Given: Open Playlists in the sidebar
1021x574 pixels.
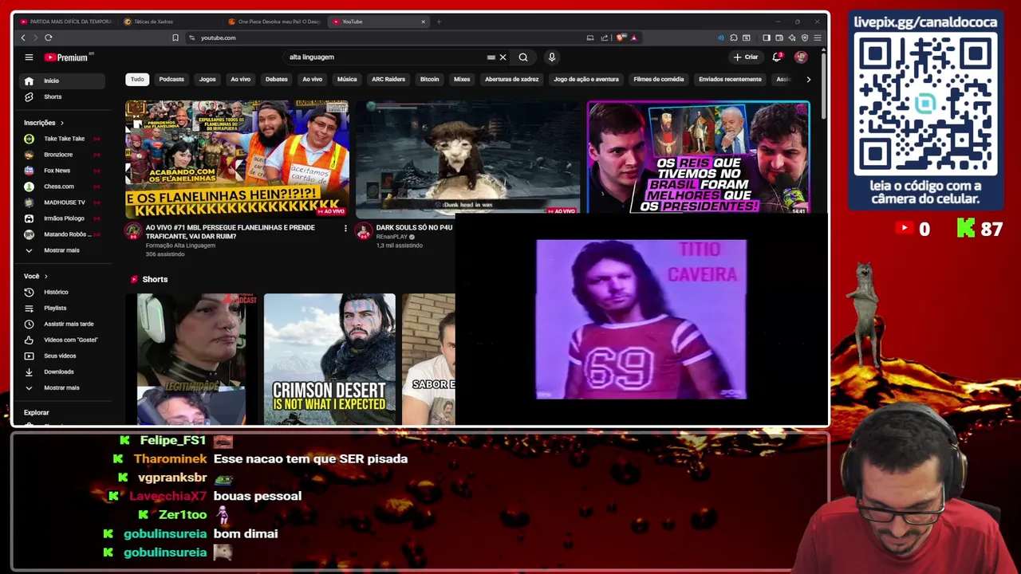Looking at the screenshot, I should (62, 308).
